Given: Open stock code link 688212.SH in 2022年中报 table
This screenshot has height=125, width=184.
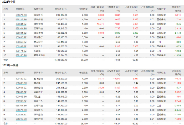Looking at the screenshot, I should pyautogui.click(x=21, y=19).
